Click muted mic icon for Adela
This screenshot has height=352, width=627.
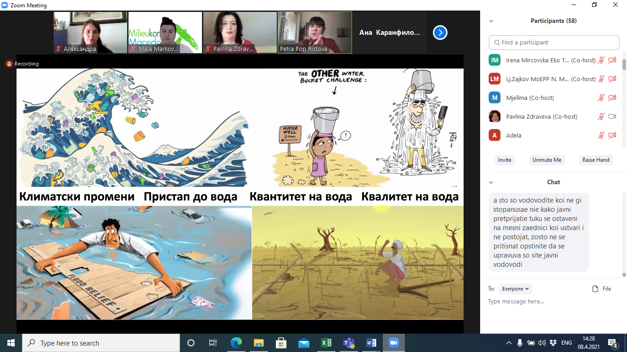601,135
